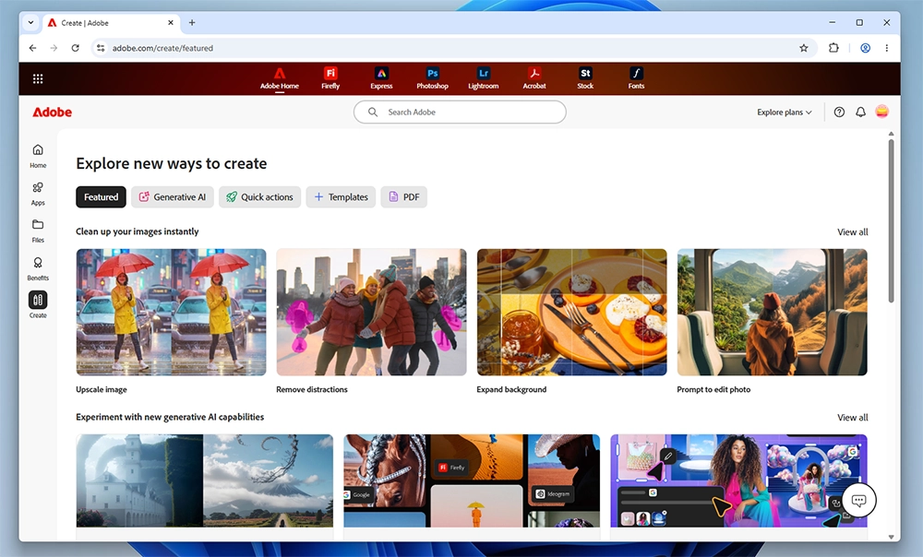Click the Remove distractions label
Viewport: 923px width, 557px height.
312,389
